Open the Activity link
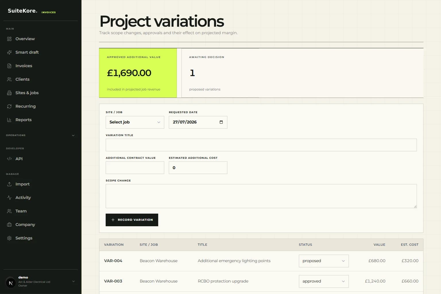Image resolution: width=441 pixels, height=294 pixels. [x=40, y=198]
